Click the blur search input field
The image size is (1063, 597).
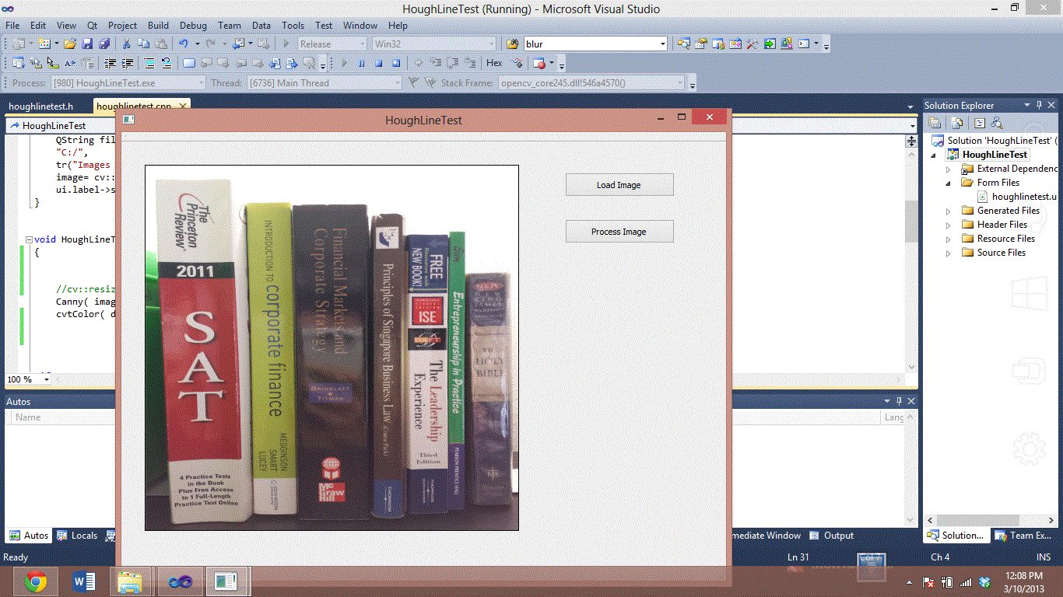(x=591, y=44)
